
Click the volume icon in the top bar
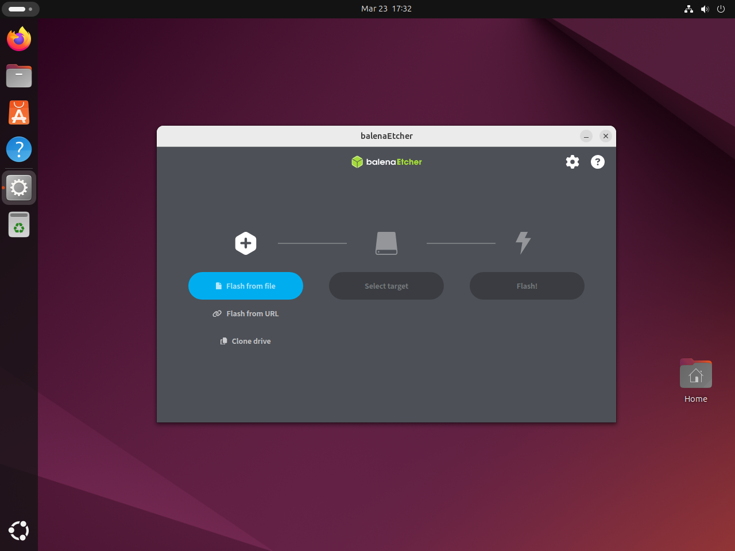click(x=705, y=9)
